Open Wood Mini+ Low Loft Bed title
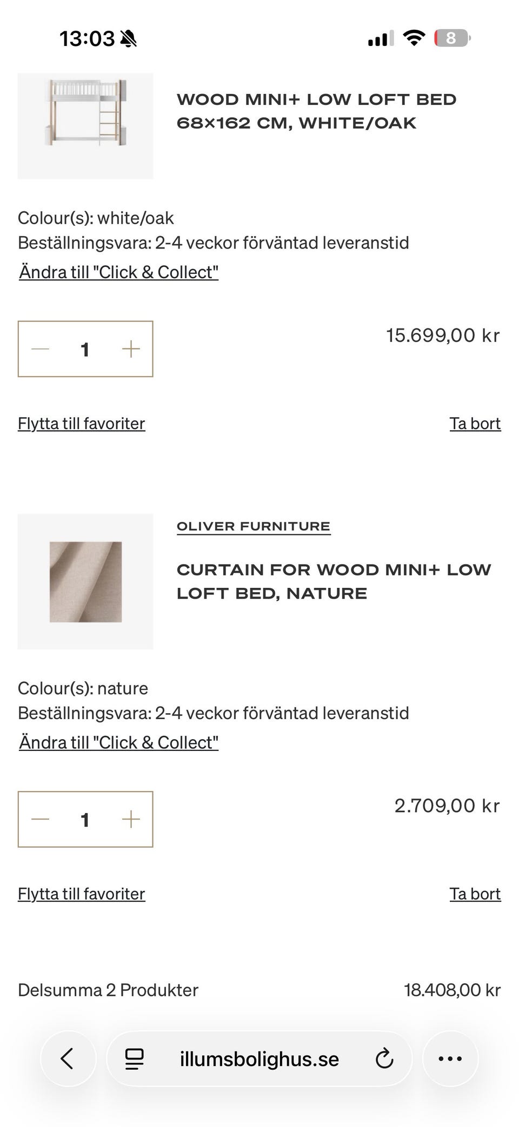 [x=317, y=111]
